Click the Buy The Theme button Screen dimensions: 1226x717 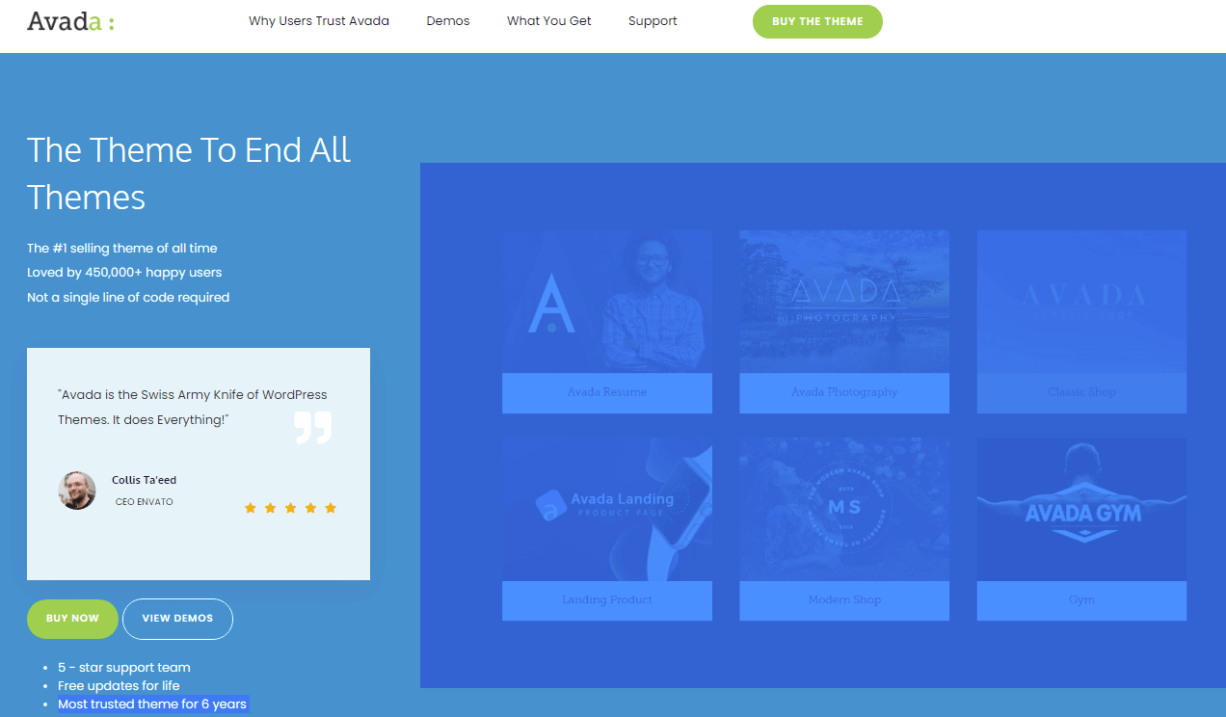coord(817,21)
